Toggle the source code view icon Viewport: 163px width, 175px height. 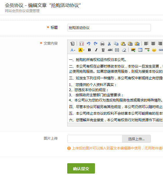[72, 43]
